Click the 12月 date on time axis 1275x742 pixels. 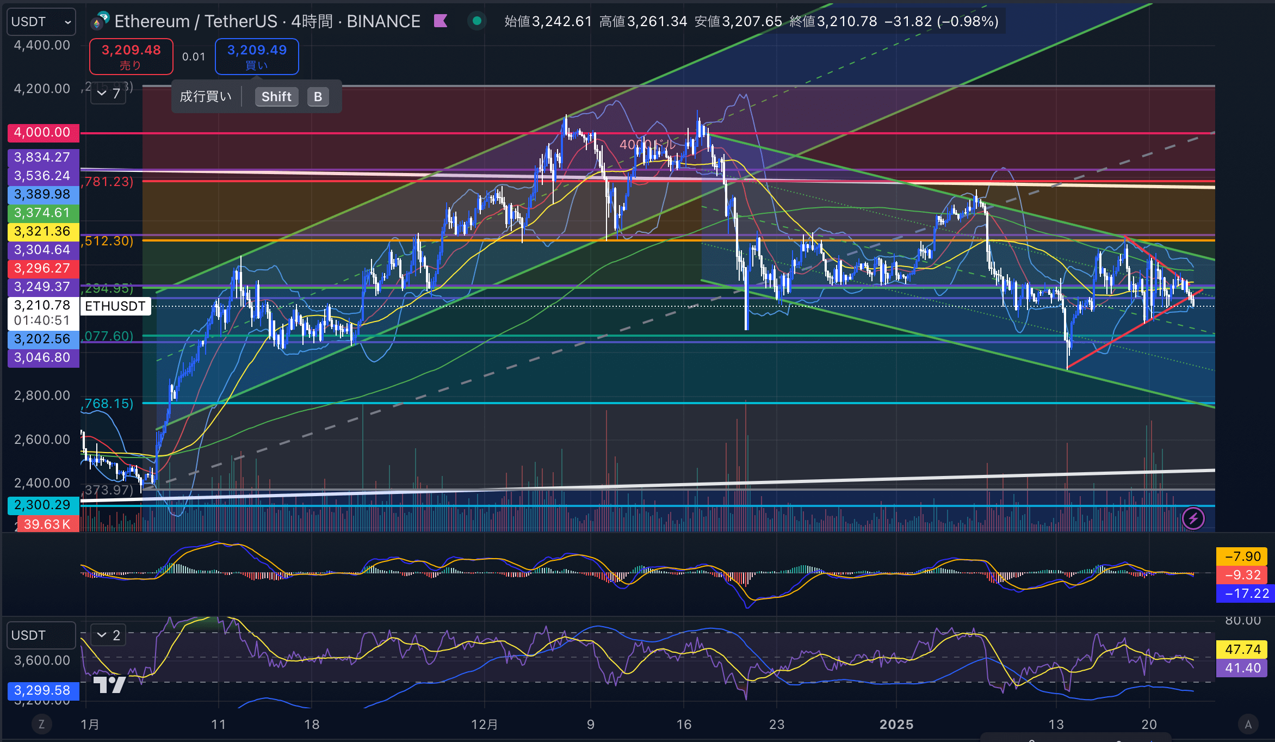point(485,725)
